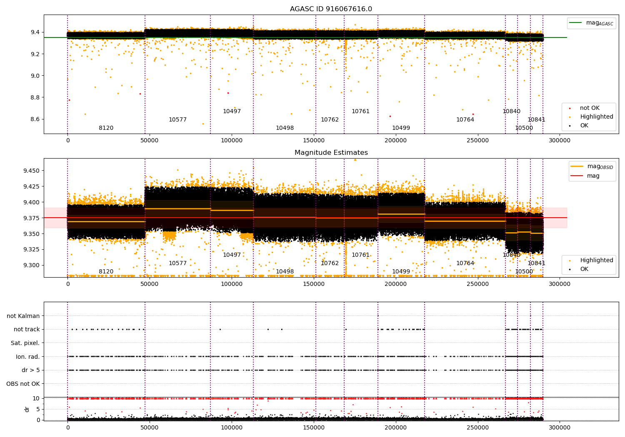Click the 9.350 y-axis tick label
625x437 pixels.
point(32,234)
